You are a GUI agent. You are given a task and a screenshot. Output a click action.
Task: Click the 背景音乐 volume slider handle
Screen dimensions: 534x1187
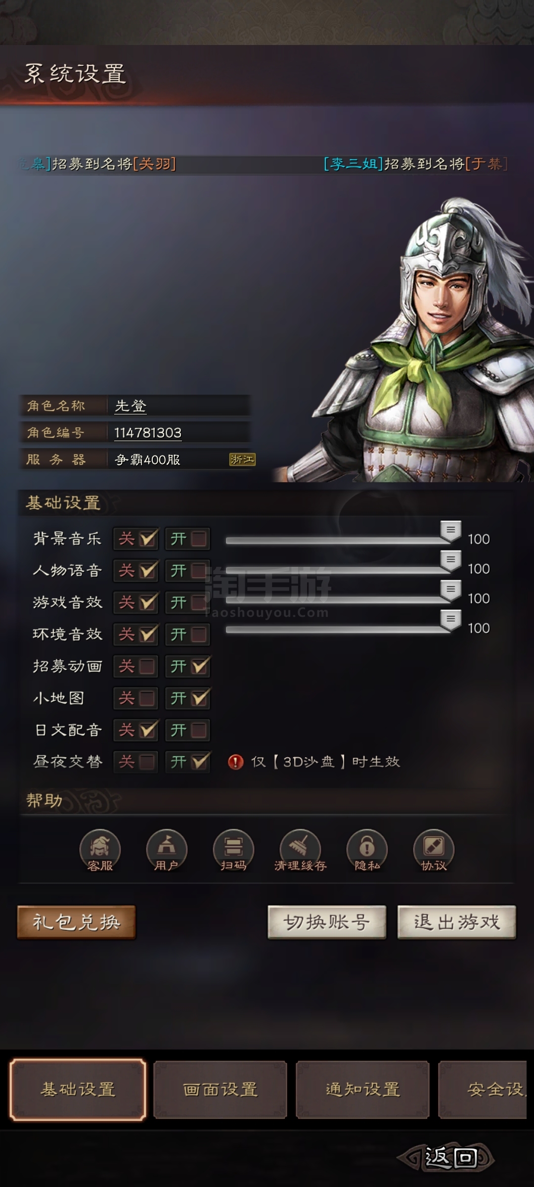point(450,532)
